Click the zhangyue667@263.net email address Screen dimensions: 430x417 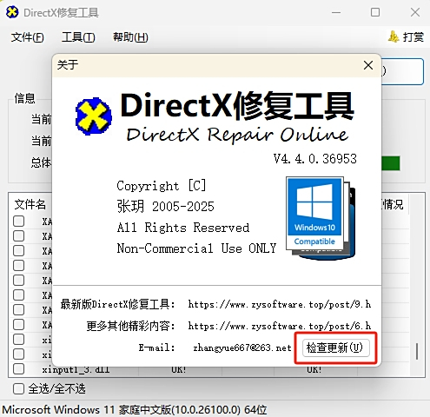pyautogui.click(x=242, y=347)
